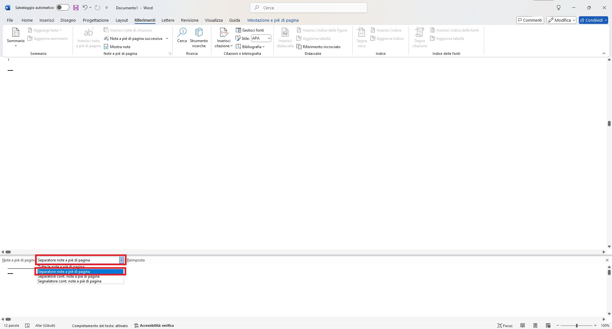Click zoom out minus button
This screenshot has height=329, width=612.
[x=558, y=325]
